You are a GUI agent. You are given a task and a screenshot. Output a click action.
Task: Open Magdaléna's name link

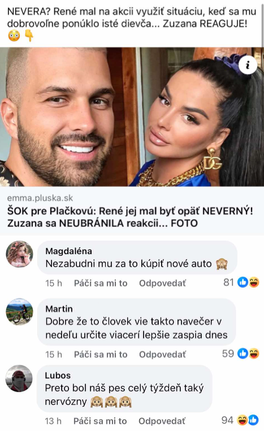[x=69, y=251]
